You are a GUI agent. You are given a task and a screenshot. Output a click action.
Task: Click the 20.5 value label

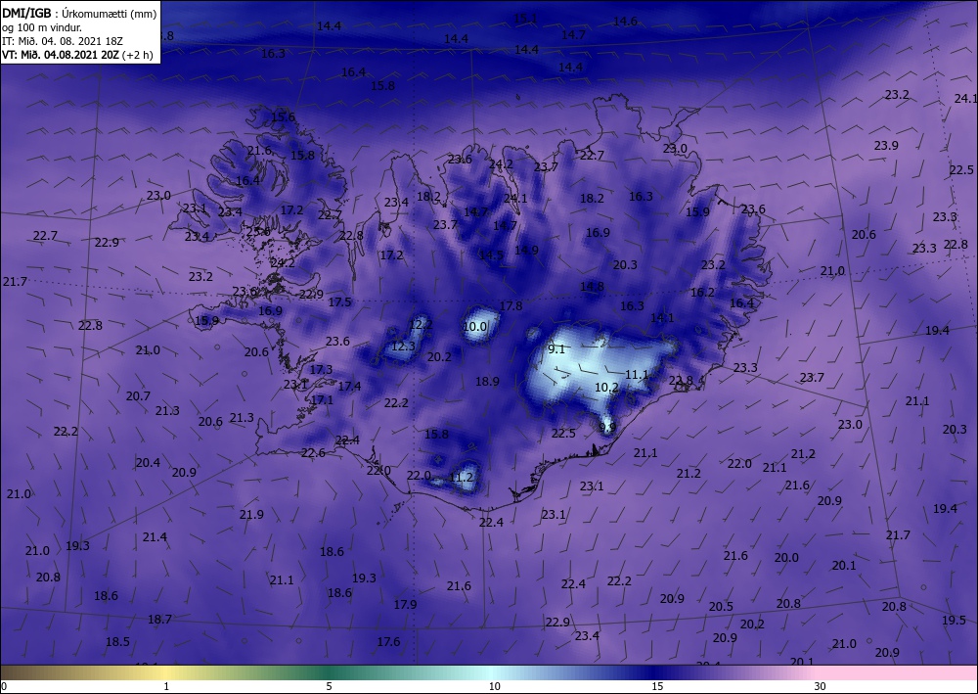[x=721, y=607]
